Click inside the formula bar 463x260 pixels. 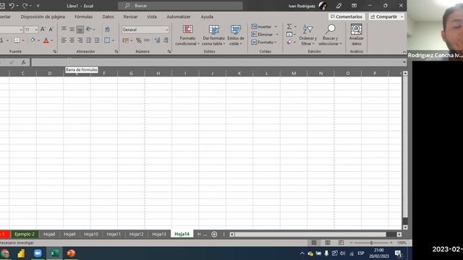coord(216,62)
